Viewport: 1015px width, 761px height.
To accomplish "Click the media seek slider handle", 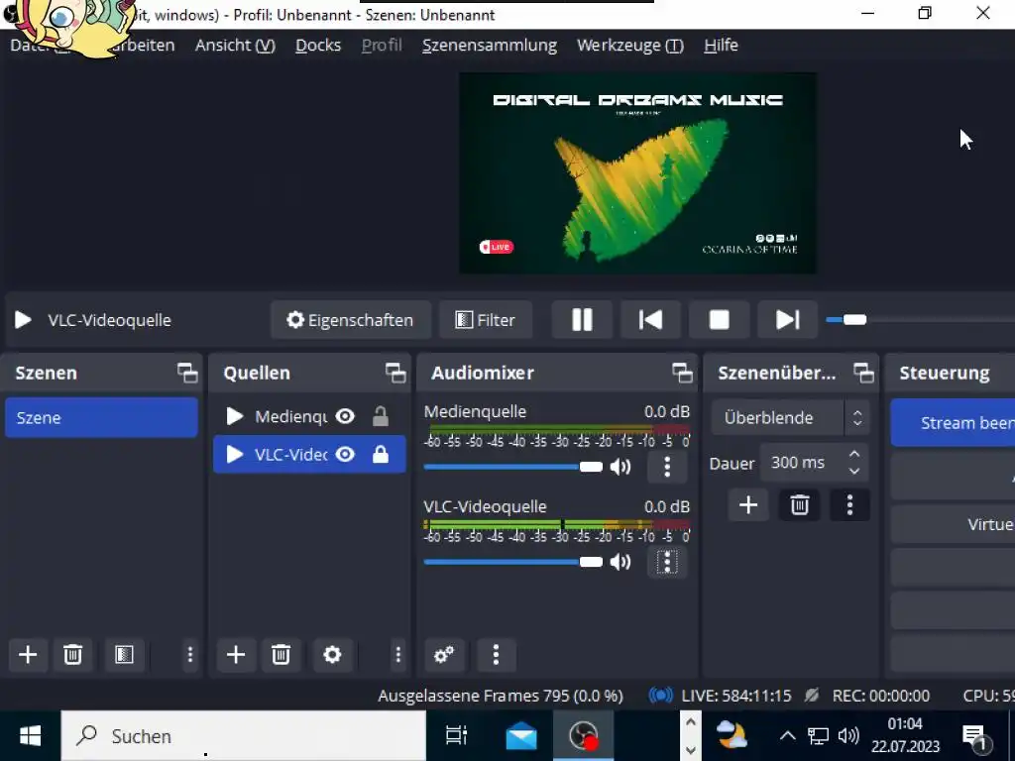I will [854, 320].
